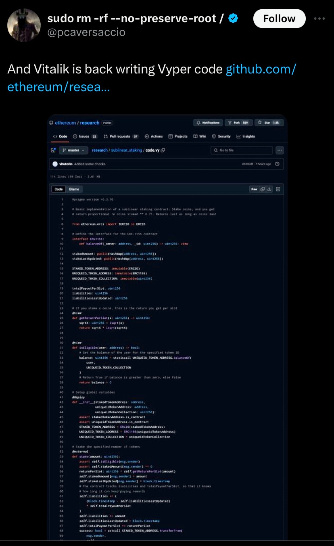Open the 'Added some checks' commit message
The width and height of the screenshot is (334, 546).
(90, 164)
